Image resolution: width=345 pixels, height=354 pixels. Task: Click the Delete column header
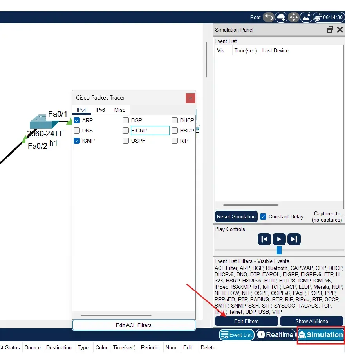pos(208,347)
